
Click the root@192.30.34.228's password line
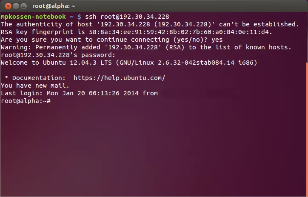(x=58, y=55)
